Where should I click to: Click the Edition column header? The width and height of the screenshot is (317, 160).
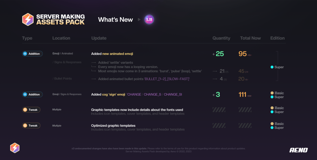click(x=277, y=38)
